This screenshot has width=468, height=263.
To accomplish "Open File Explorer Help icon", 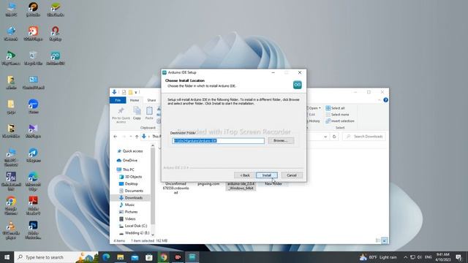I will [385, 100].
